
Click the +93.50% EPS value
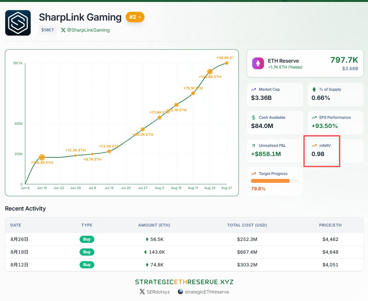pos(324,126)
